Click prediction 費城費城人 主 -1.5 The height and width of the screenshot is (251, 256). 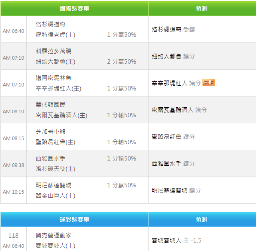click(177, 241)
